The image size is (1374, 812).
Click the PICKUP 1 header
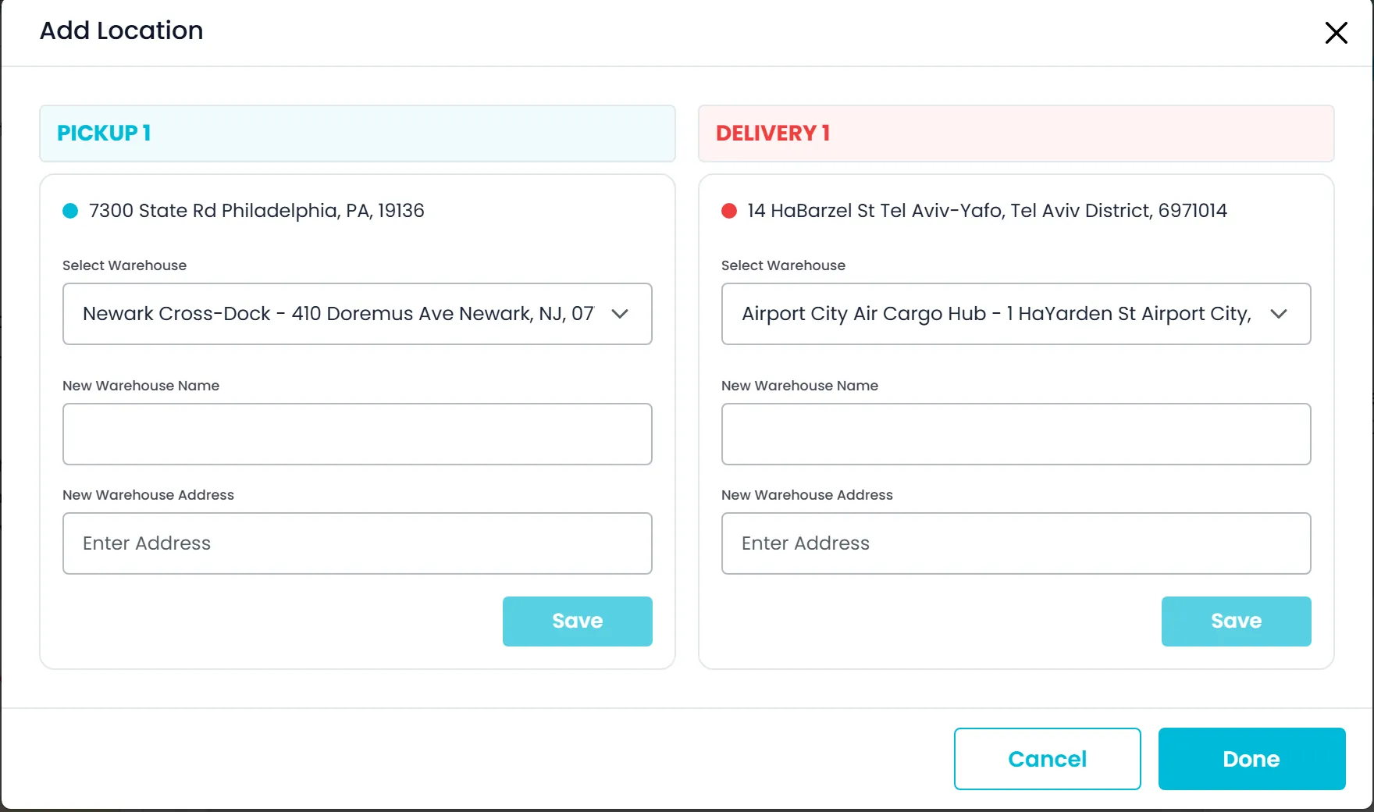click(358, 134)
